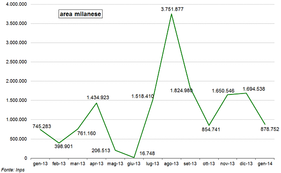Click the 2.500.000 y-axis value
This screenshot has height=173, width=281.
click(x=16, y=62)
